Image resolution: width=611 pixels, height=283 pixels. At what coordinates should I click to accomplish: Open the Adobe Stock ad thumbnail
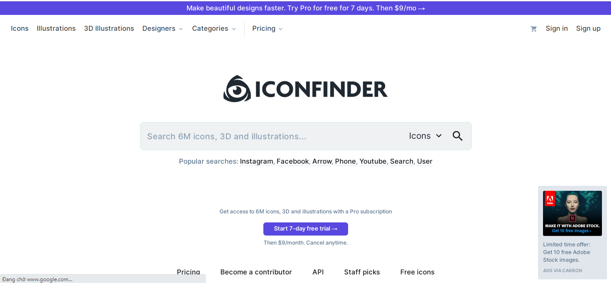click(x=572, y=213)
